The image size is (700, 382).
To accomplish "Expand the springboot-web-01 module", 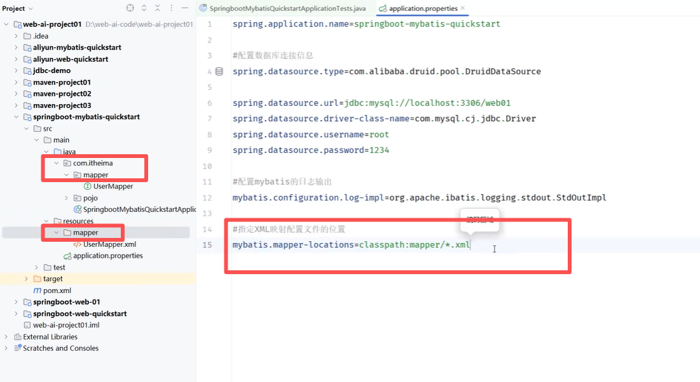I will 17,302.
